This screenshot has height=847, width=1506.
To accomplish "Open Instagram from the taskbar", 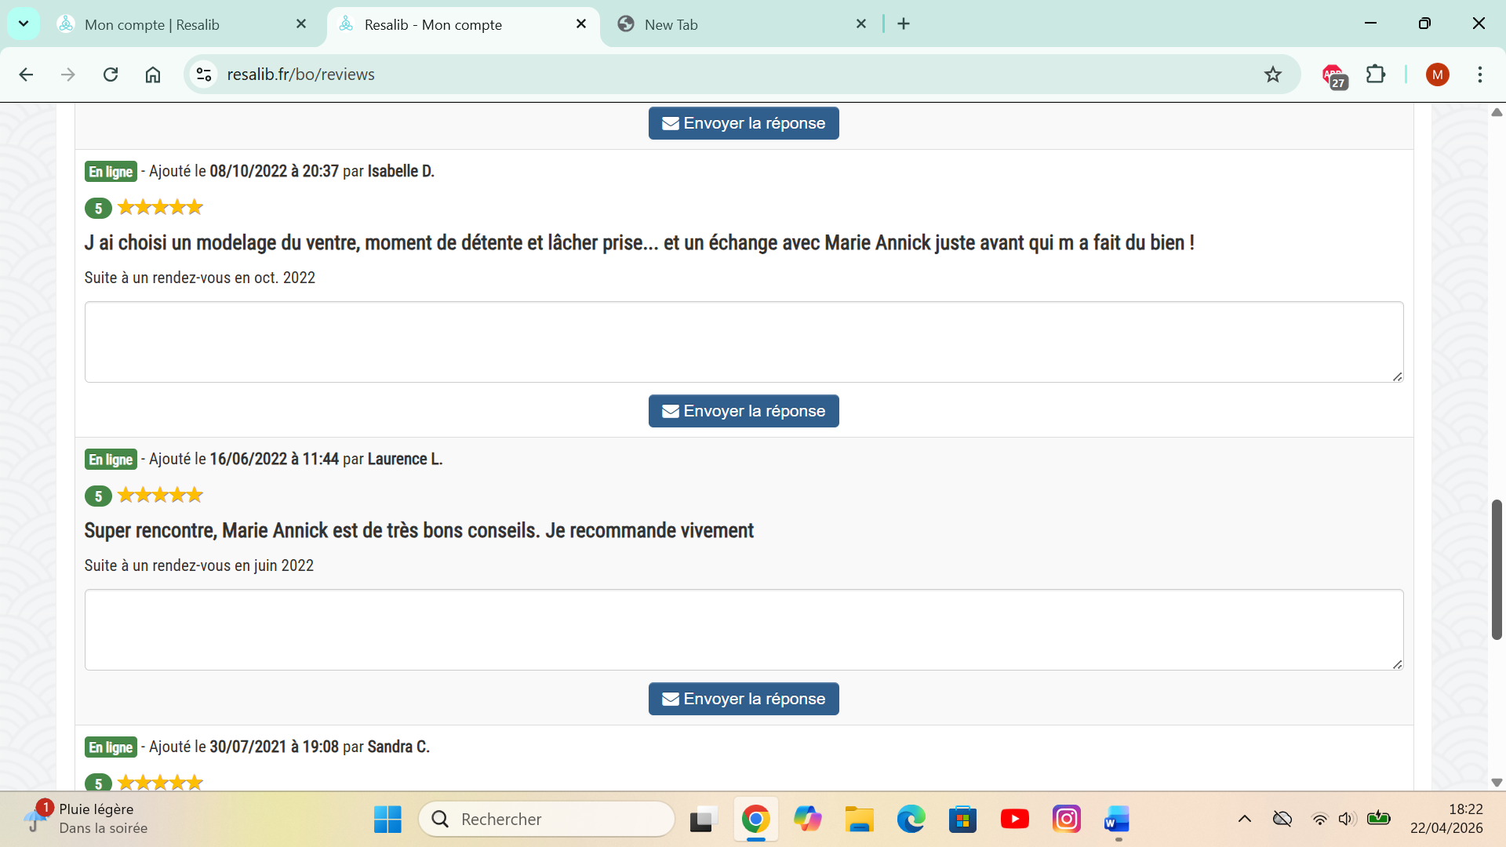I will (x=1066, y=820).
